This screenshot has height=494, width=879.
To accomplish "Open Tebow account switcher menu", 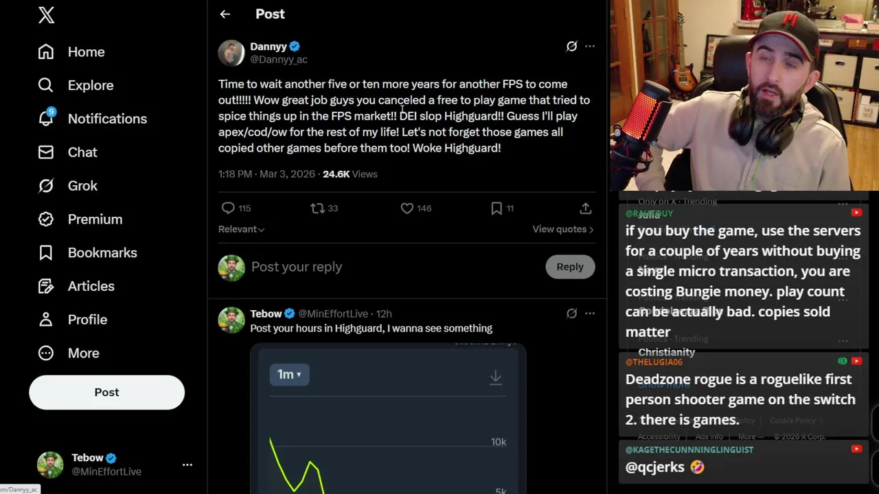I will (187, 464).
